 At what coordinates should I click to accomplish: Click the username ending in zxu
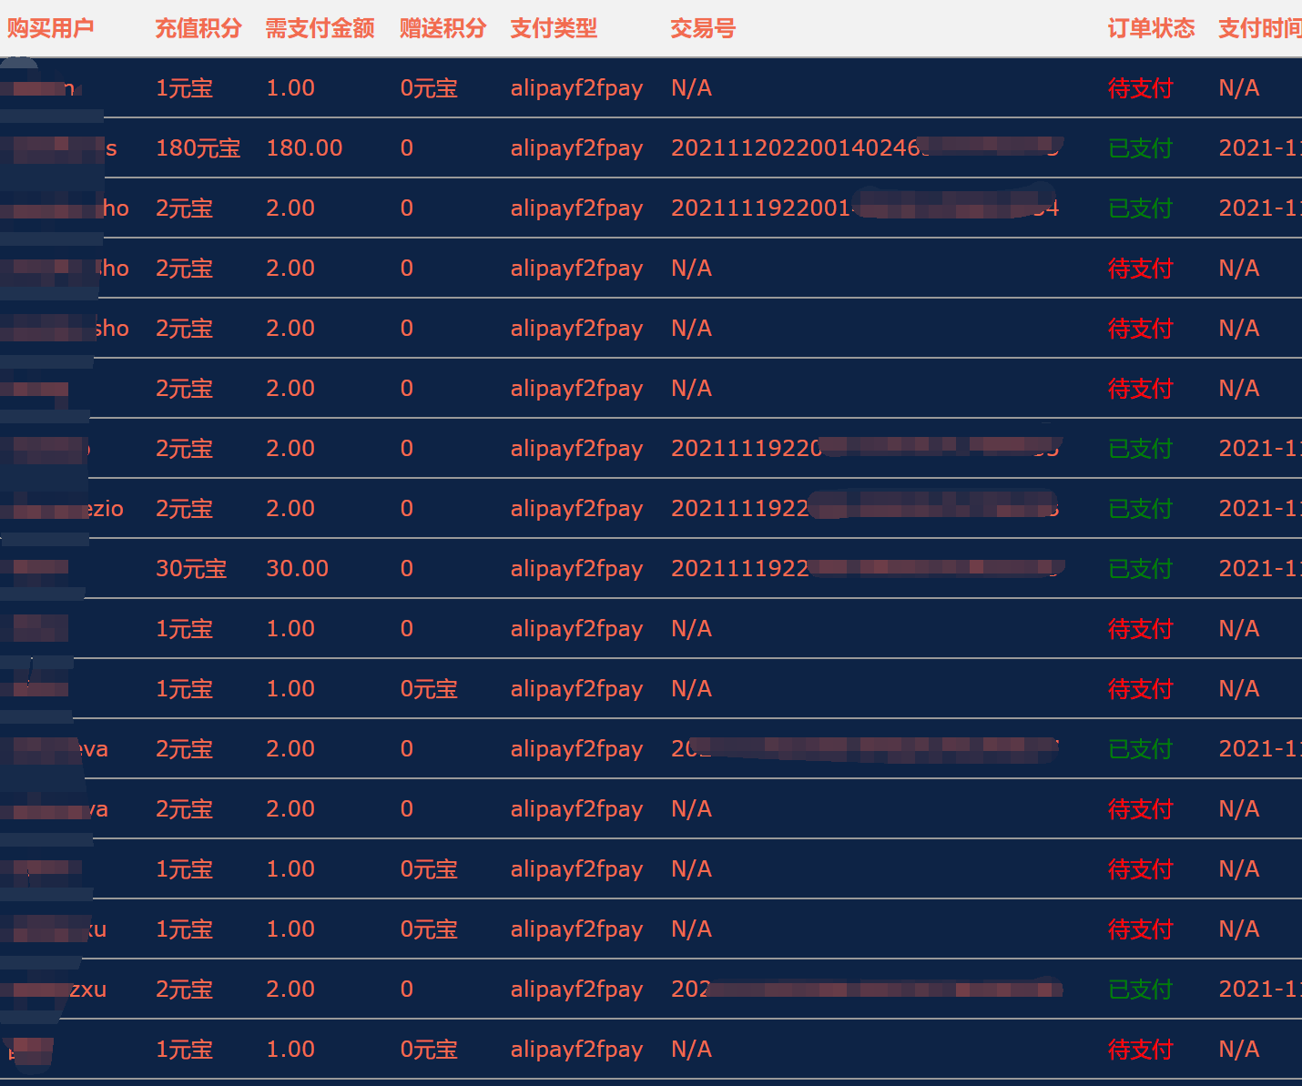(x=54, y=990)
